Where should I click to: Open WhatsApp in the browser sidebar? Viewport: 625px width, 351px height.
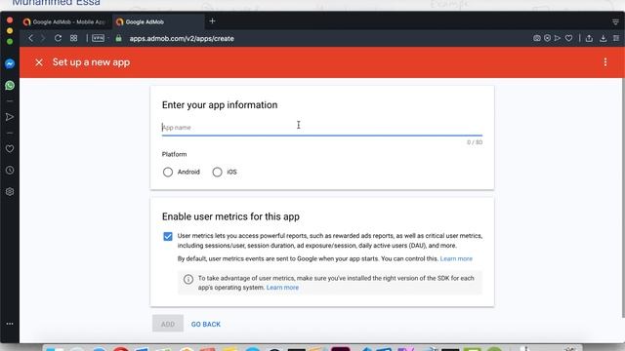pyautogui.click(x=10, y=85)
